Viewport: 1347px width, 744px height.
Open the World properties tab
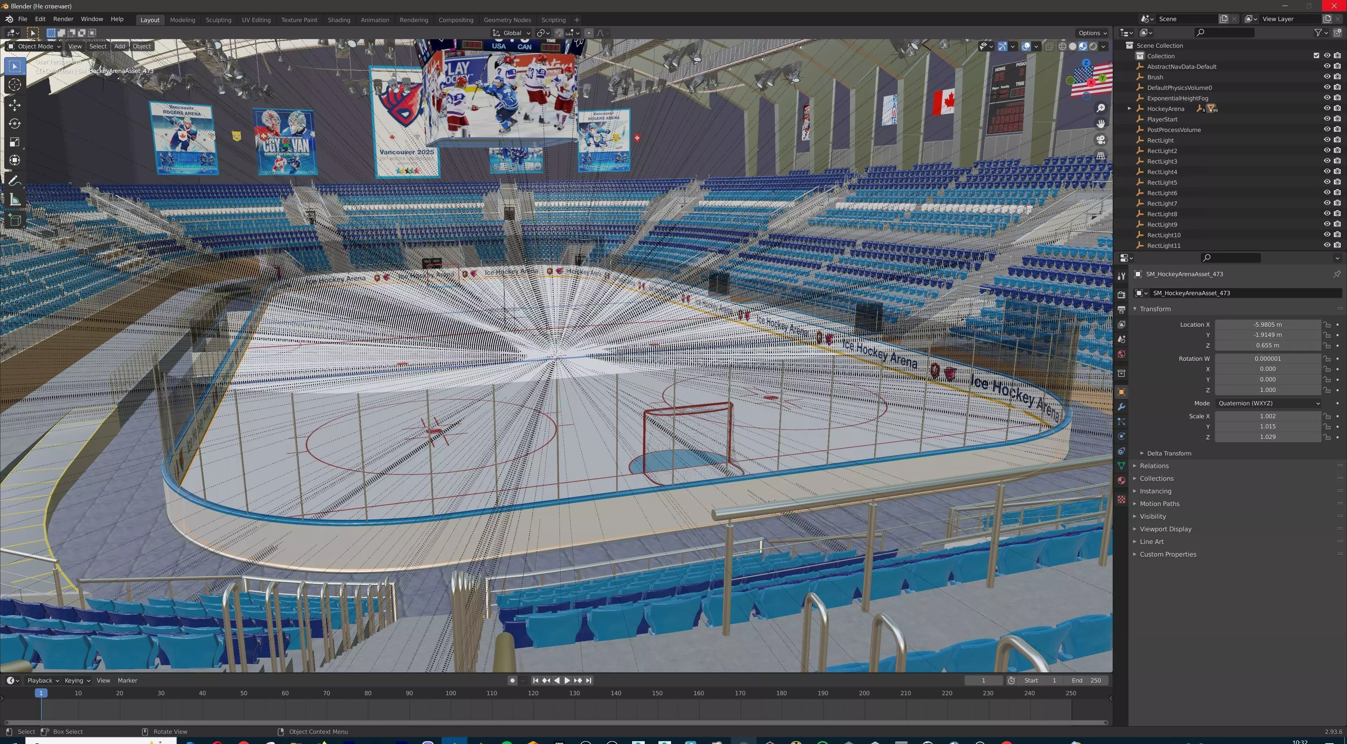pyautogui.click(x=1121, y=354)
